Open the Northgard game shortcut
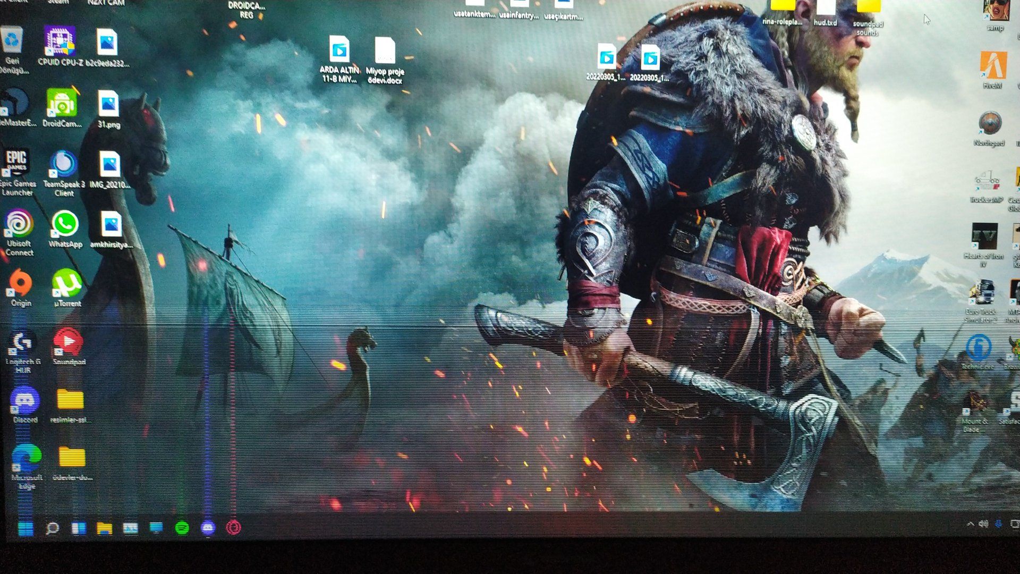1020x574 pixels. point(990,124)
